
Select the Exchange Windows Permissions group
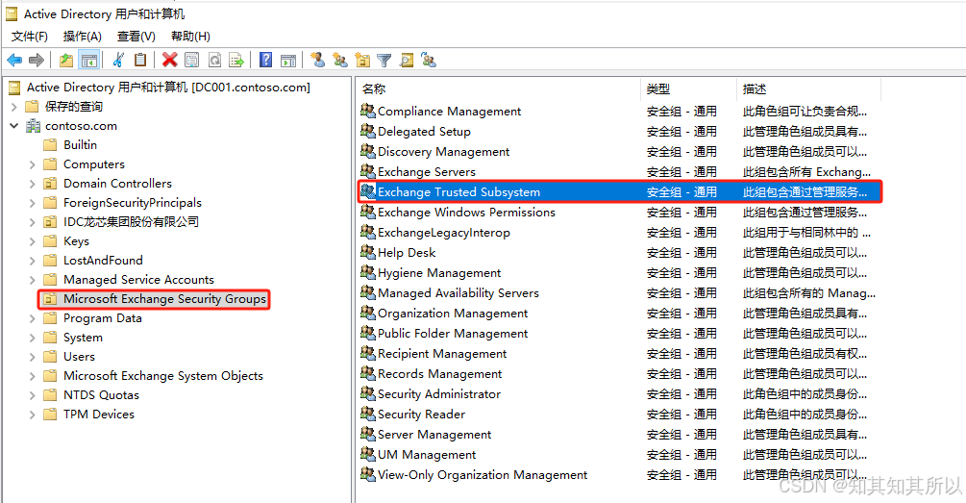466,212
